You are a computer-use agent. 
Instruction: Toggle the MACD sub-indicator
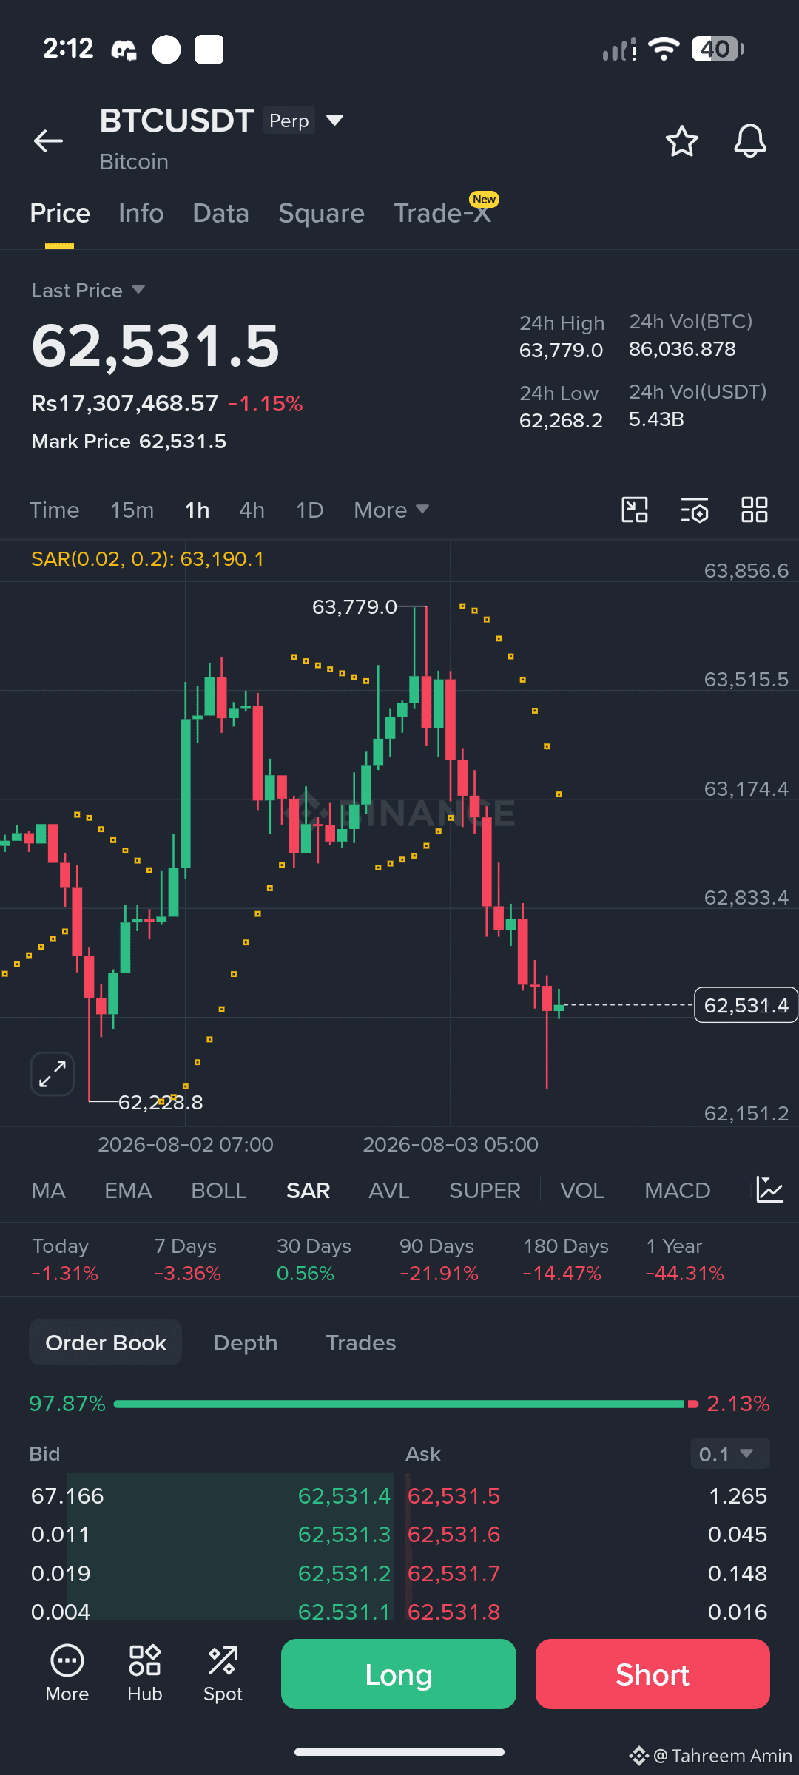(x=677, y=1190)
